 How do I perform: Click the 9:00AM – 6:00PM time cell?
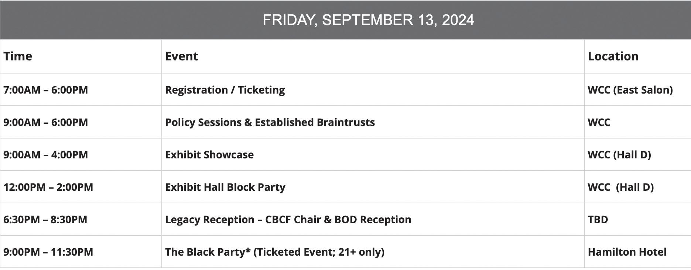pos(45,122)
